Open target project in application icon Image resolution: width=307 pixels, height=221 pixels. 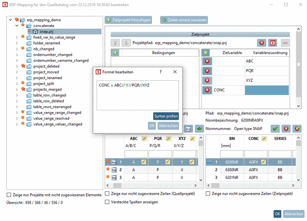point(273,43)
